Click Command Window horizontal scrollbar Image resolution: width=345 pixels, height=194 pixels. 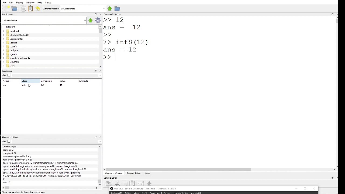point(179,169)
